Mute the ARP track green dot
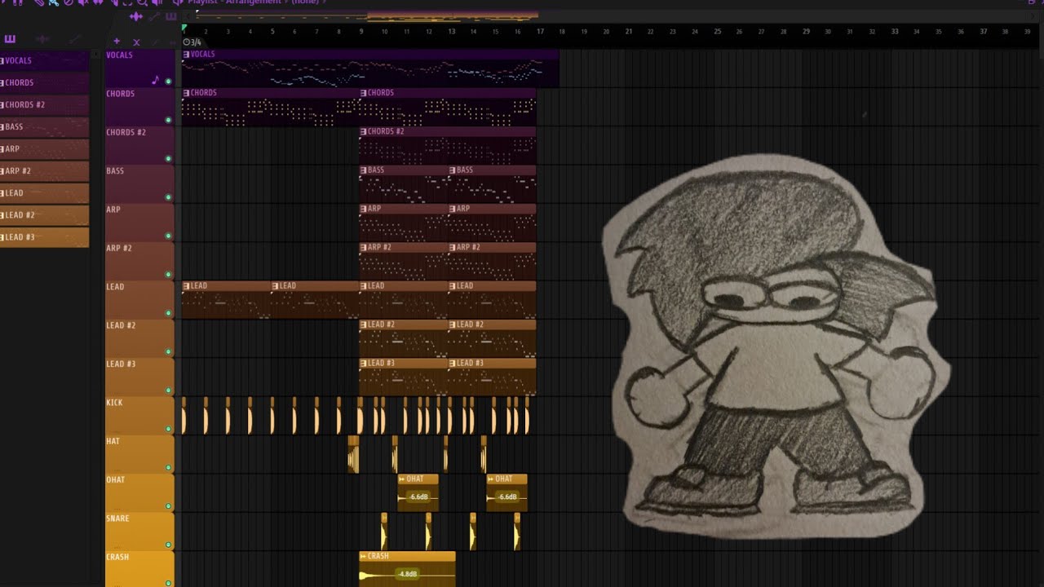Image resolution: width=1044 pixels, height=587 pixels. click(x=169, y=236)
